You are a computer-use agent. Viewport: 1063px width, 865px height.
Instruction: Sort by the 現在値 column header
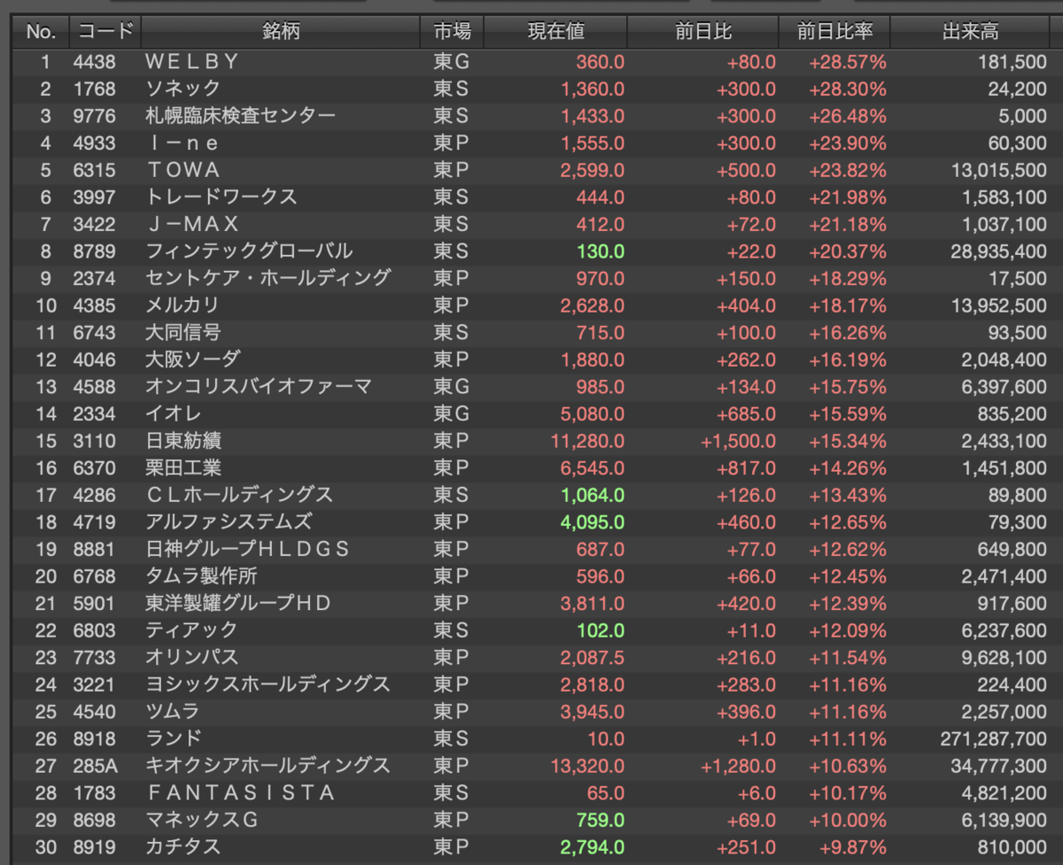[555, 32]
